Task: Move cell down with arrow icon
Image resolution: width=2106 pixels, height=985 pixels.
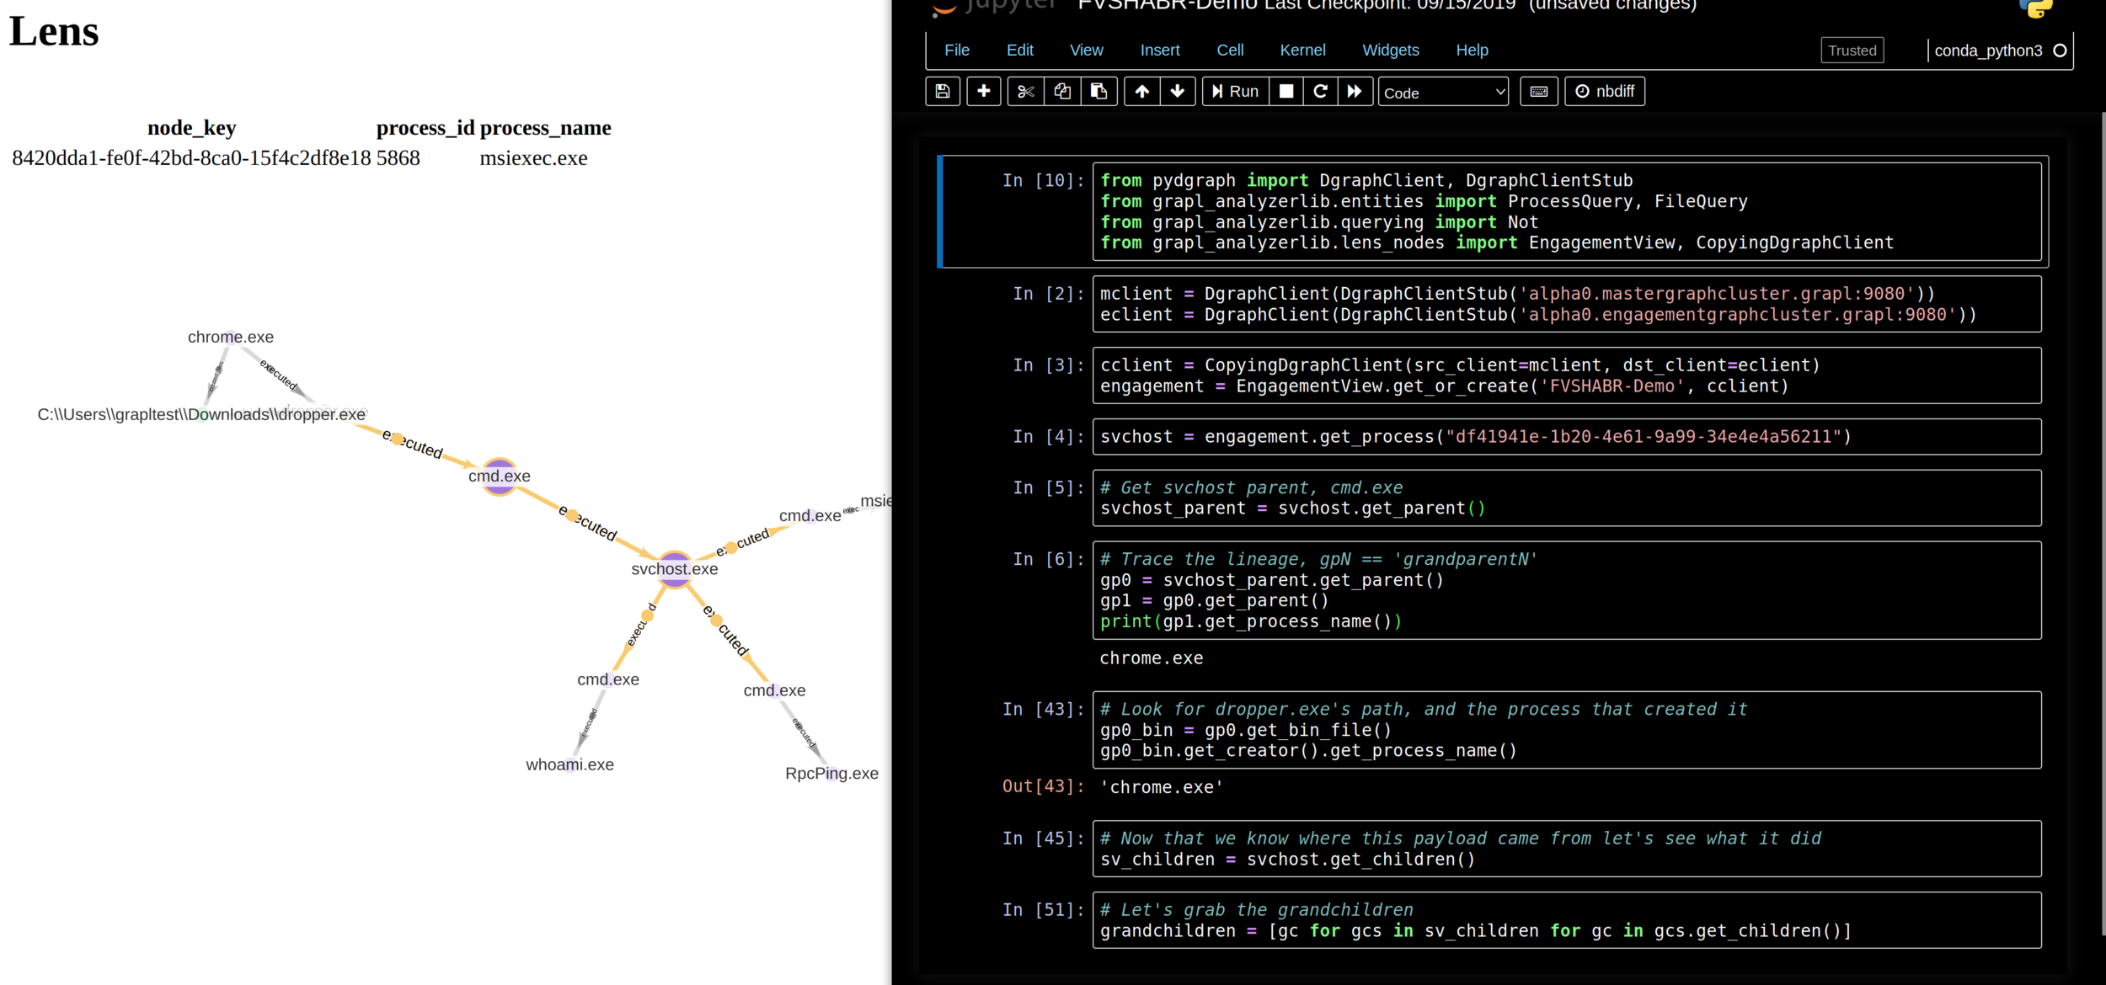Action: [1178, 91]
